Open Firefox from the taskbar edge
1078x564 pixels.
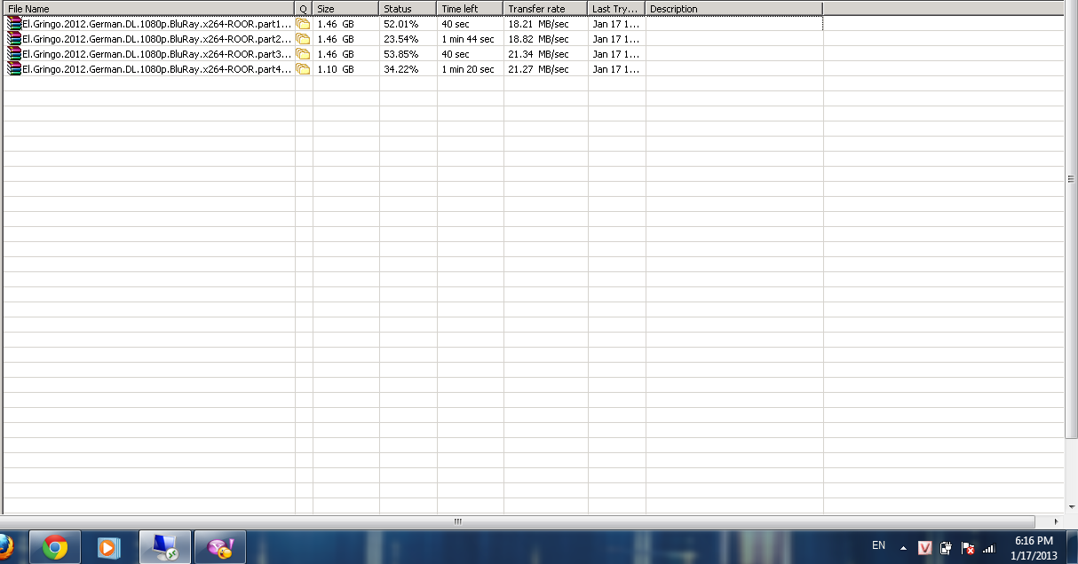click(5, 547)
